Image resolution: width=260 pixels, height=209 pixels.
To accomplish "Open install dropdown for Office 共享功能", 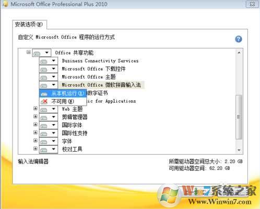I will pos(42,53).
